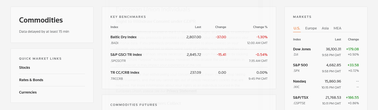Open the Baltic Dry Index row

tap(123, 37)
